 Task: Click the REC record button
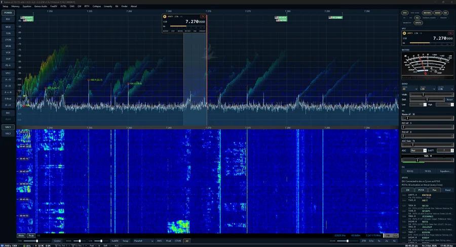[8, 113]
